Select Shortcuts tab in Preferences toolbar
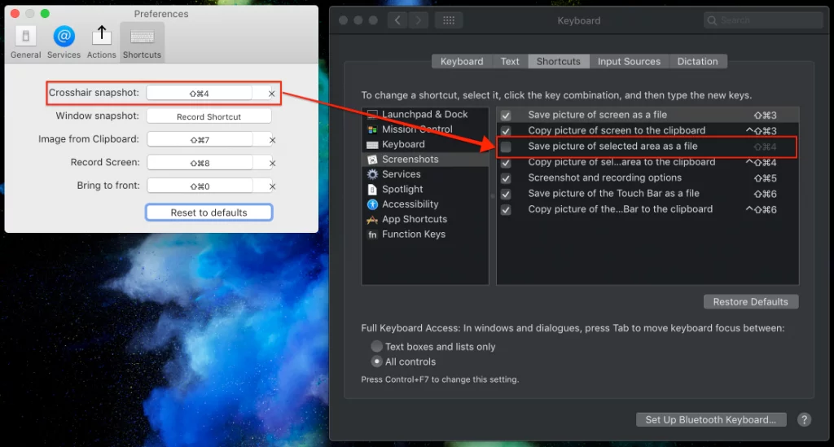The height and width of the screenshot is (447, 834). tap(142, 42)
